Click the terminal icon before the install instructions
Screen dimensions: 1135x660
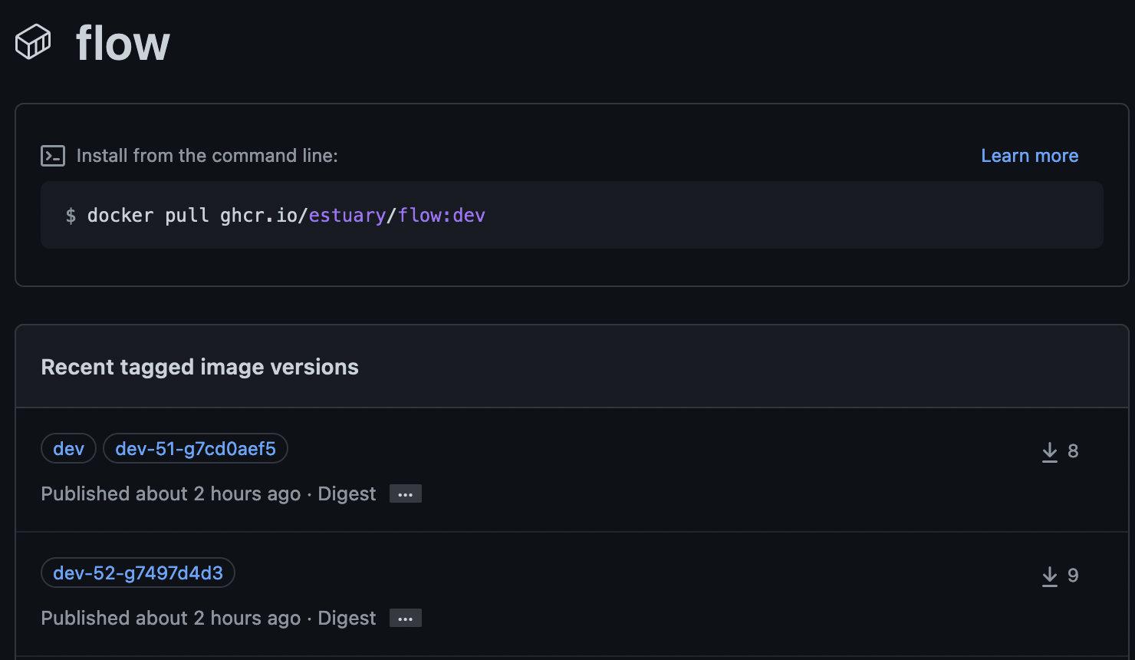(52, 155)
